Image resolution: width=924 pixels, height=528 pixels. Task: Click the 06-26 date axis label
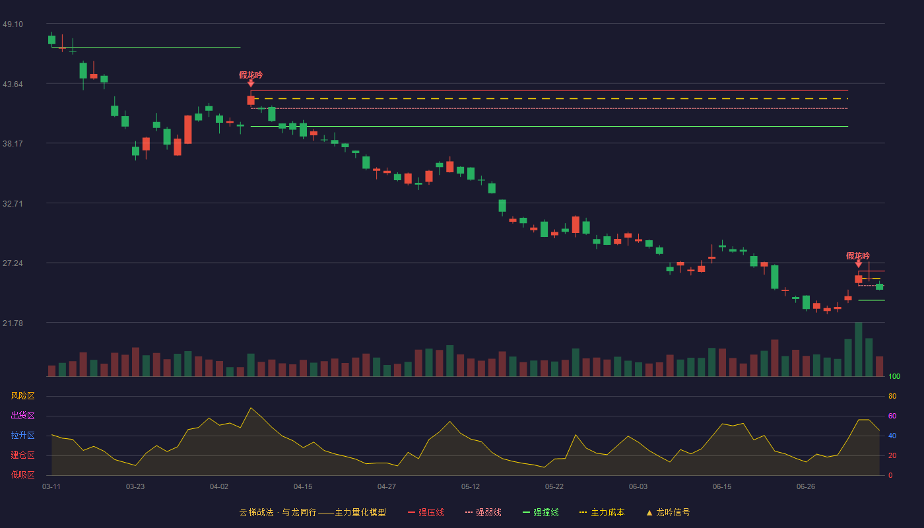point(806,486)
